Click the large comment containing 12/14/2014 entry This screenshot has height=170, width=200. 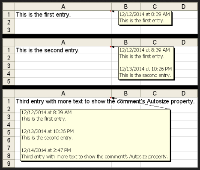(x=95, y=135)
